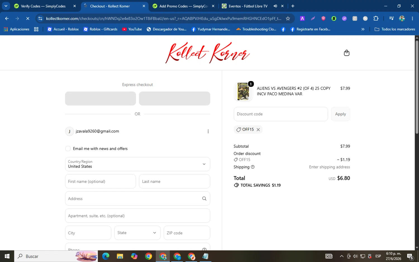Go back to the previous page
The image size is (419, 262).
[7, 18]
